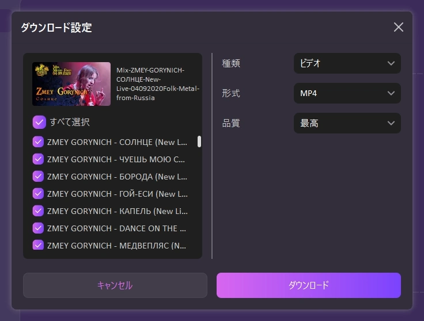This screenshot has height=321, width=424.
Task: Uncheck the ЧУЕШЬ МОЮ track checkbox
Action: click(39, 159)
